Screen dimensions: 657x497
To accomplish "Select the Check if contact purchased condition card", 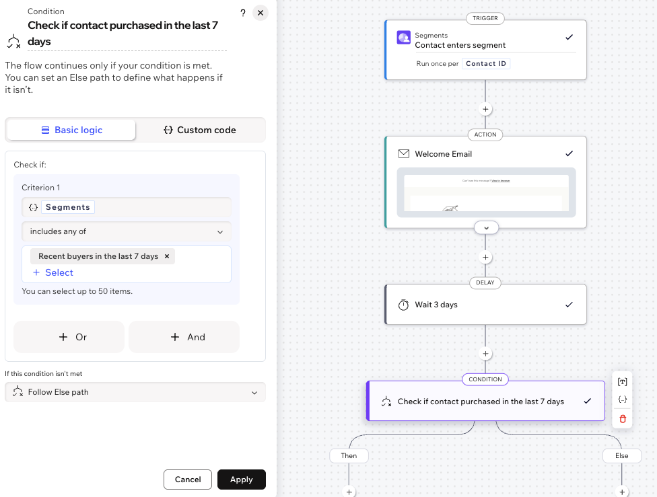I will coord(485,401).
